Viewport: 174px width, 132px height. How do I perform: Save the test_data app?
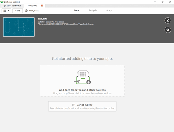[x=18, y=11]
